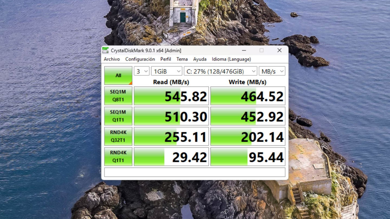
Task: Expand the C: 27% drive selection dropdown
Action: (220, 71)
